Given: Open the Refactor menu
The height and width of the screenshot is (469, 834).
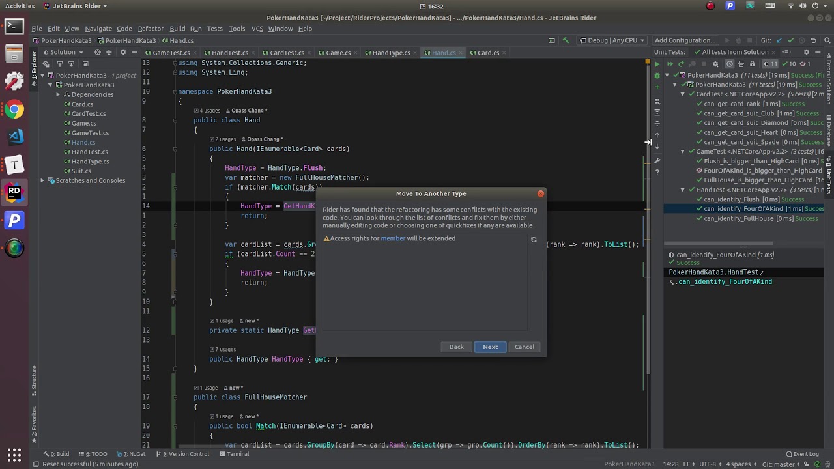Looking at the screenshot, I should pos(151,29).
